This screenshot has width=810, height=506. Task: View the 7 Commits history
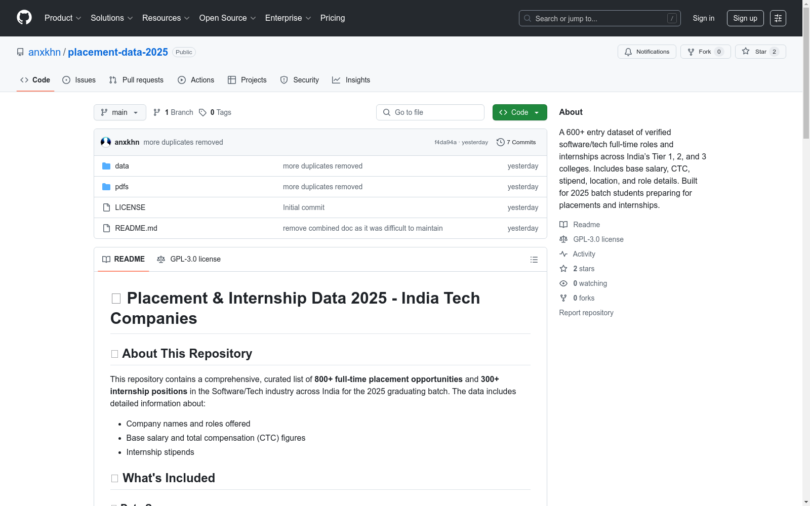[x=516, y=142]
